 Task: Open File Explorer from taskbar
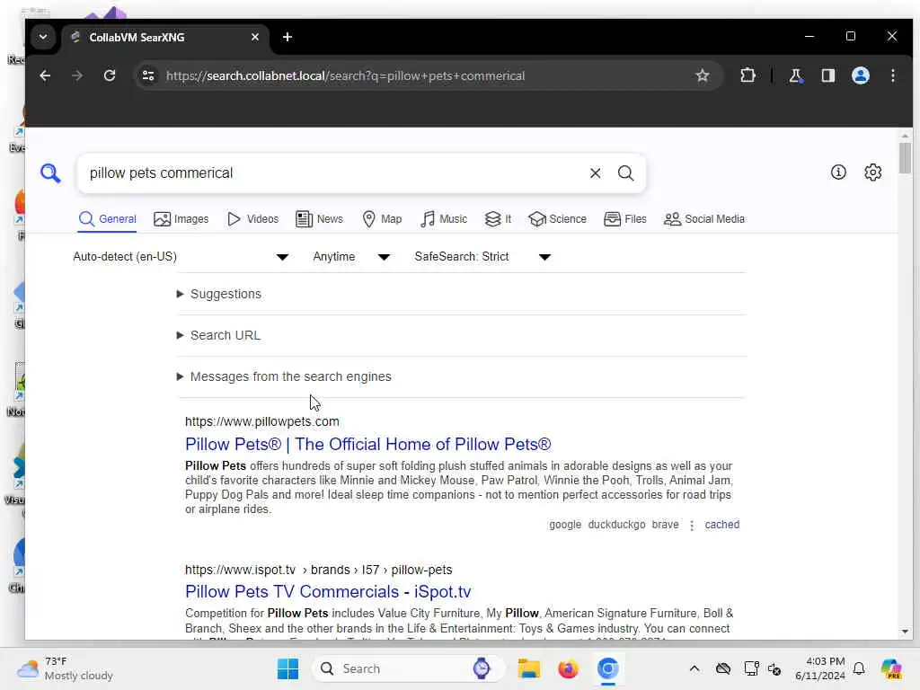click(x=528, y=668)
